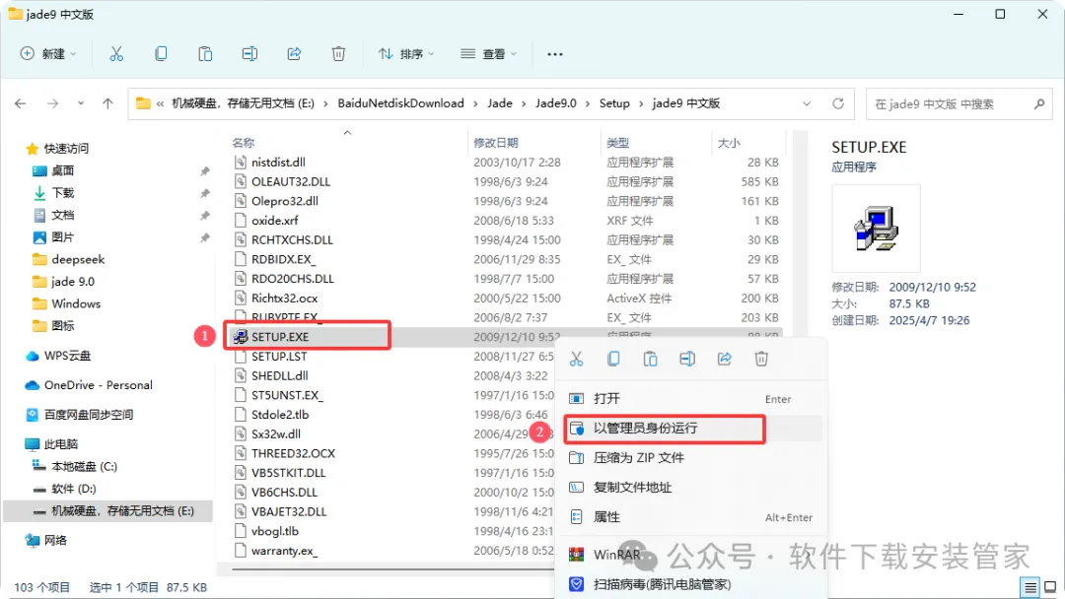Click the Rename icon in the context menu
Screen dimensions: 1065x599
[687, 359]
